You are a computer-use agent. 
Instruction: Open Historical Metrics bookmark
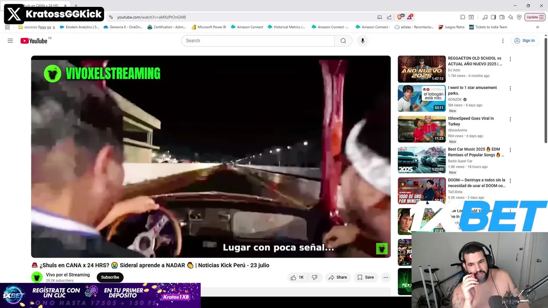point(286,27)
